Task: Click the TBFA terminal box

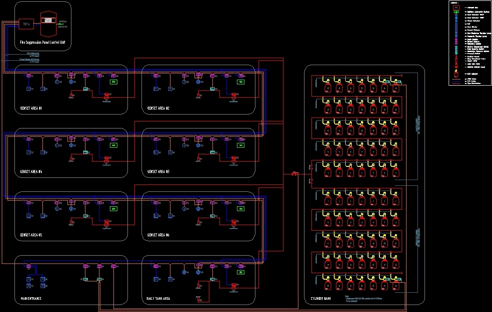Action: 26,24
